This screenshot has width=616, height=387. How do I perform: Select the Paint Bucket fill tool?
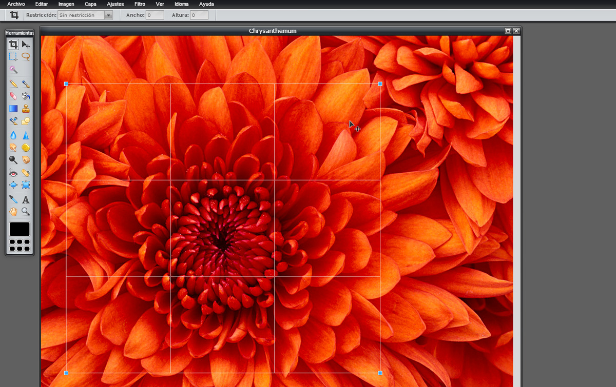click(x=26, y=96)
